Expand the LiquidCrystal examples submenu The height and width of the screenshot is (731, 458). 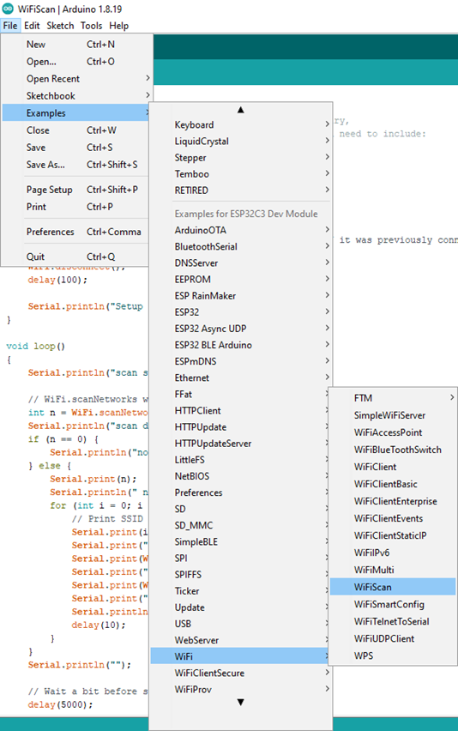pos(240,142)
